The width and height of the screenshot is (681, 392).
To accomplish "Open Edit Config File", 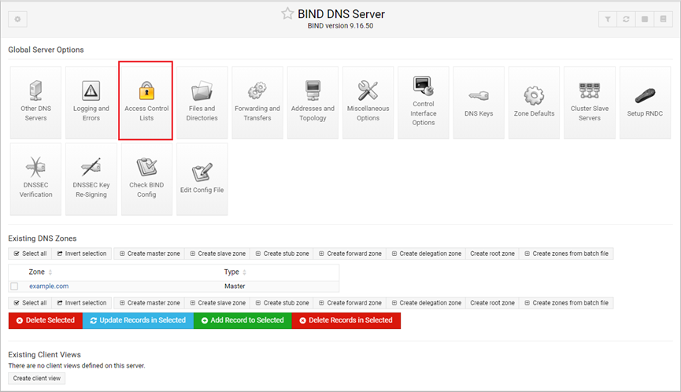I will point(202,179).
